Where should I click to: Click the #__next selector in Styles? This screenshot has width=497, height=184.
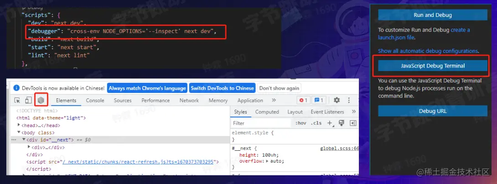[242, 148]
